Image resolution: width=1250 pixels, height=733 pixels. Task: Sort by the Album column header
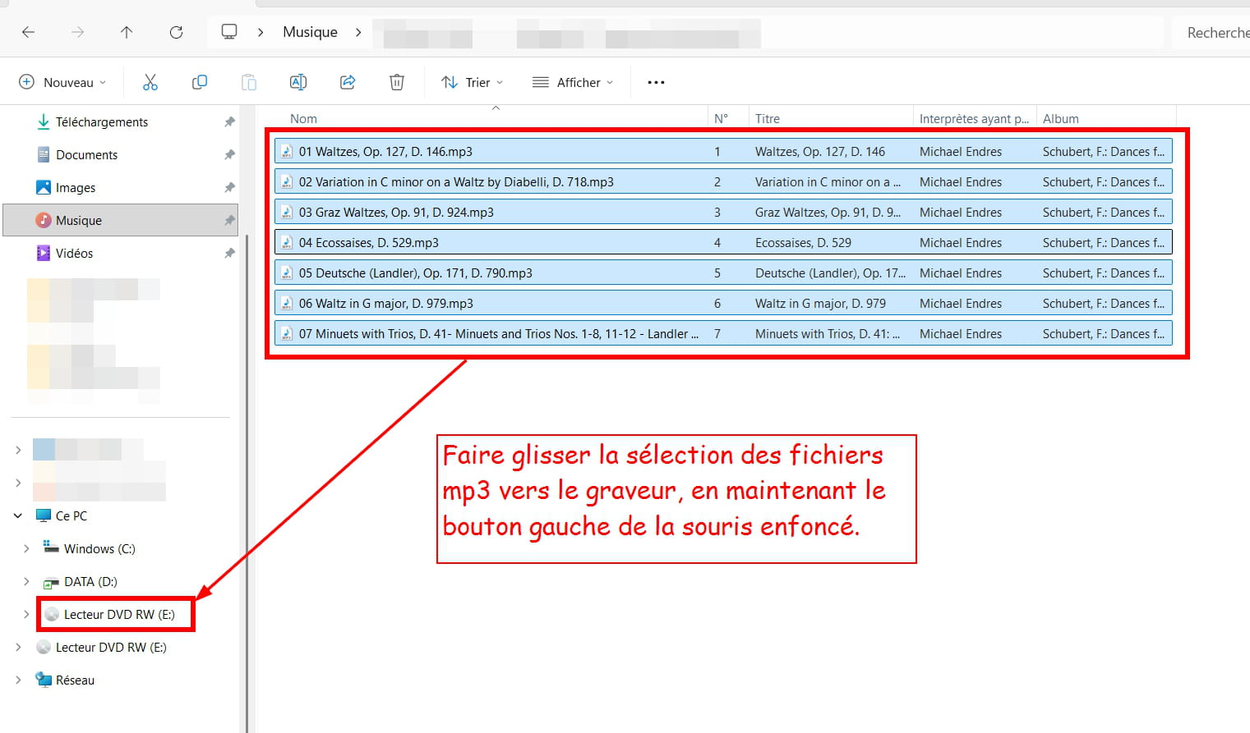[x=1060, y=118]
